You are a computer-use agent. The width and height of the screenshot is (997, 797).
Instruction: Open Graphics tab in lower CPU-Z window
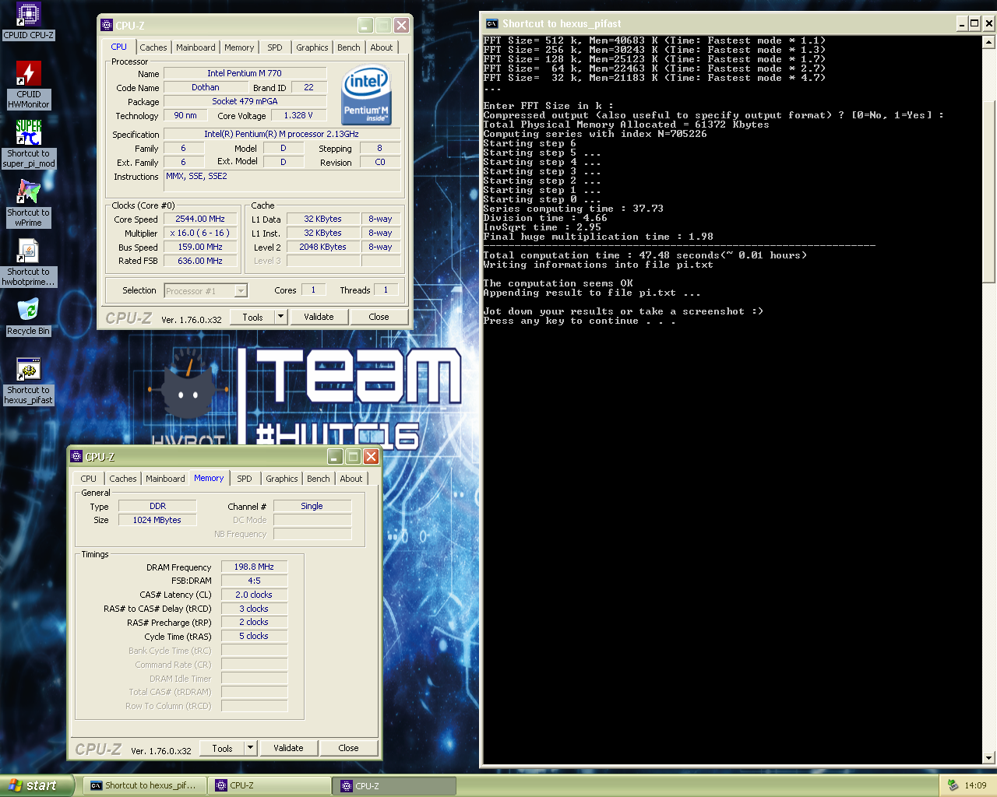click(282, 479)
